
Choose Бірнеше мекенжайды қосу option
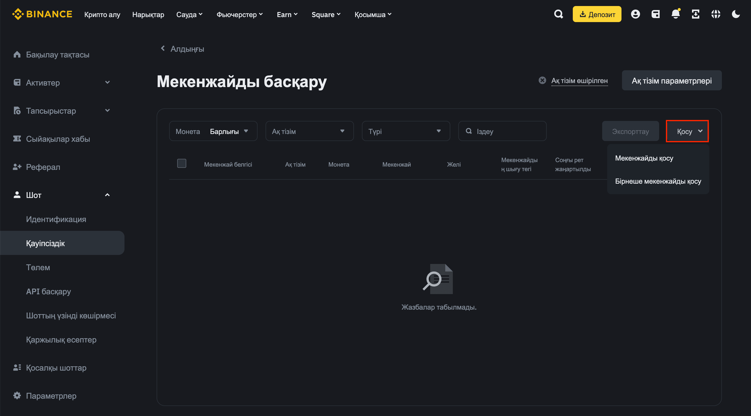pos(658,181)
